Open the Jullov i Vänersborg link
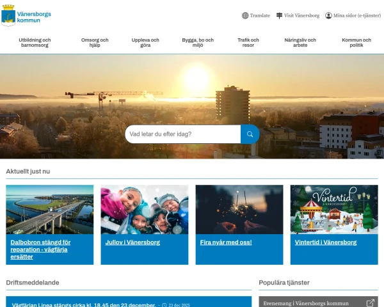Image resolution: width=384 pixels, height=307 pixels. coord(132,242)
